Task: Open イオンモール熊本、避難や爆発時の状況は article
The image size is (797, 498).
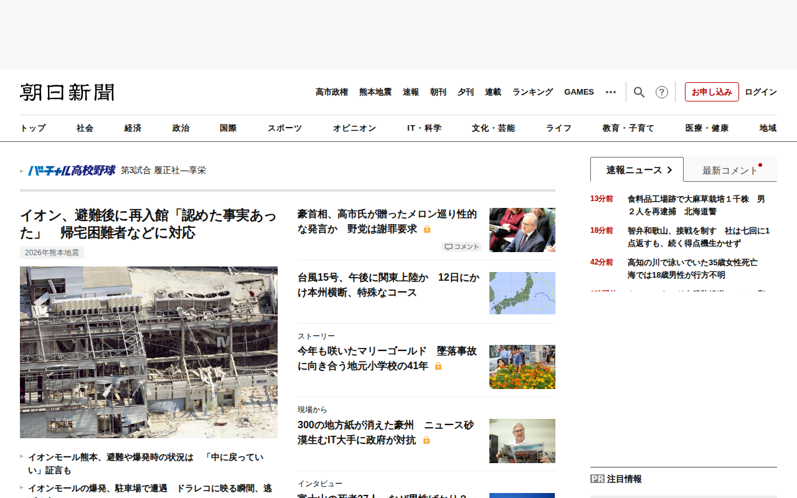Action: coord(146,464)
